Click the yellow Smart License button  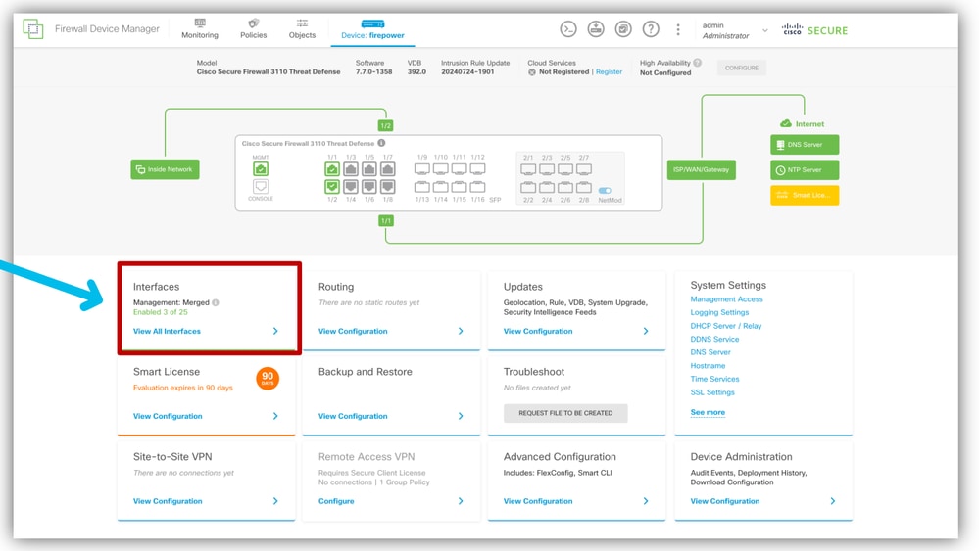click(805, 195)
